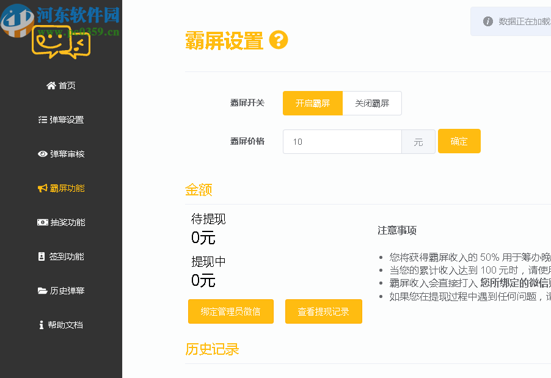This screenshot has height=378, width=551.
Task: Click the price field showing 10
Action: click(342, 141)
